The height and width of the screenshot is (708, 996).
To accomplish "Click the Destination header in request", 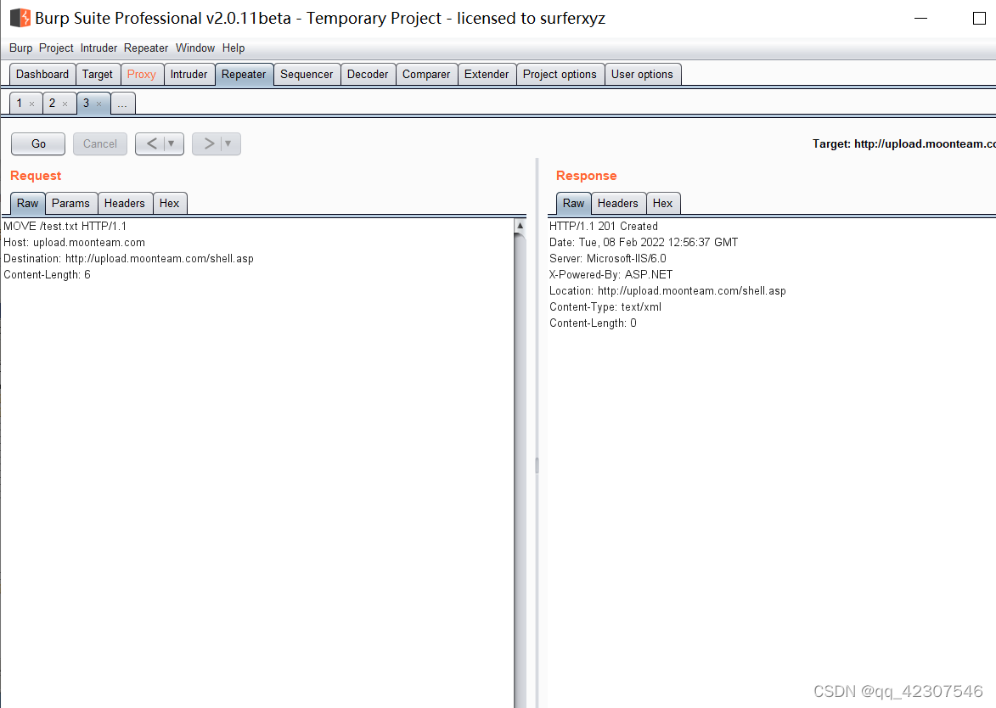I will tap(128, 258).
